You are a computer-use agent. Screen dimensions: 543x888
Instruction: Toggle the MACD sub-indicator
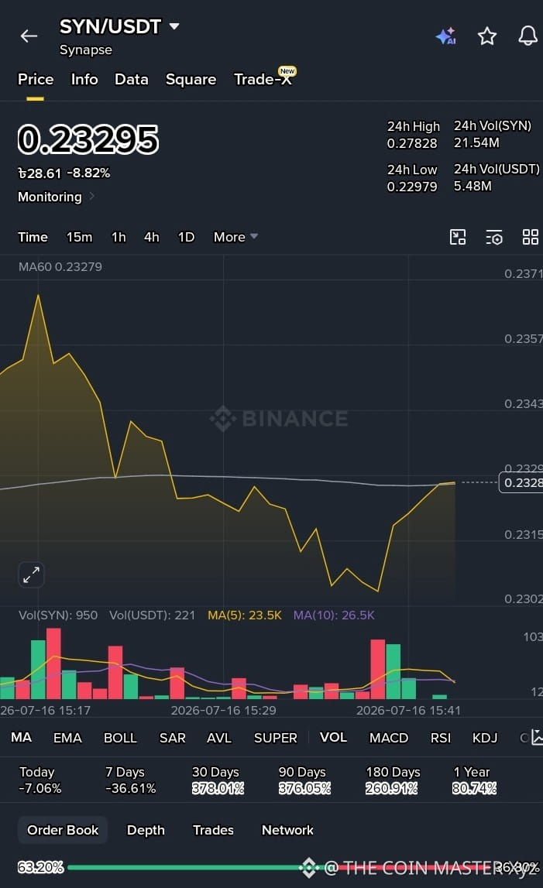coord(389,738)
